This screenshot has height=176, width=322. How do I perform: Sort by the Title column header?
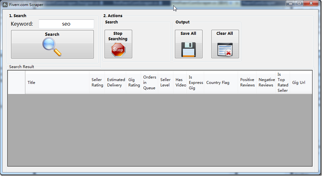click(x=57, y=83)
